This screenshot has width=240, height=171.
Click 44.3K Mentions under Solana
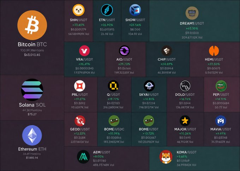(x=32, y=110)
